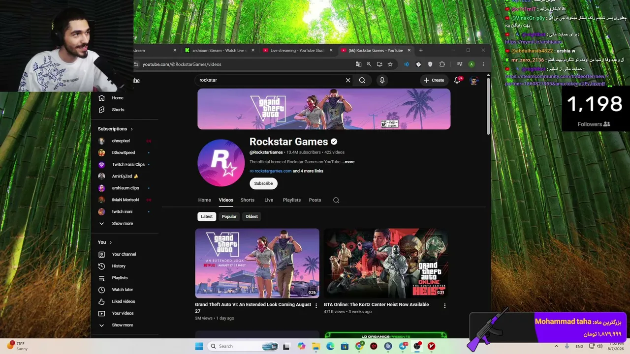Click the translate page icon

tap(358, 64)
